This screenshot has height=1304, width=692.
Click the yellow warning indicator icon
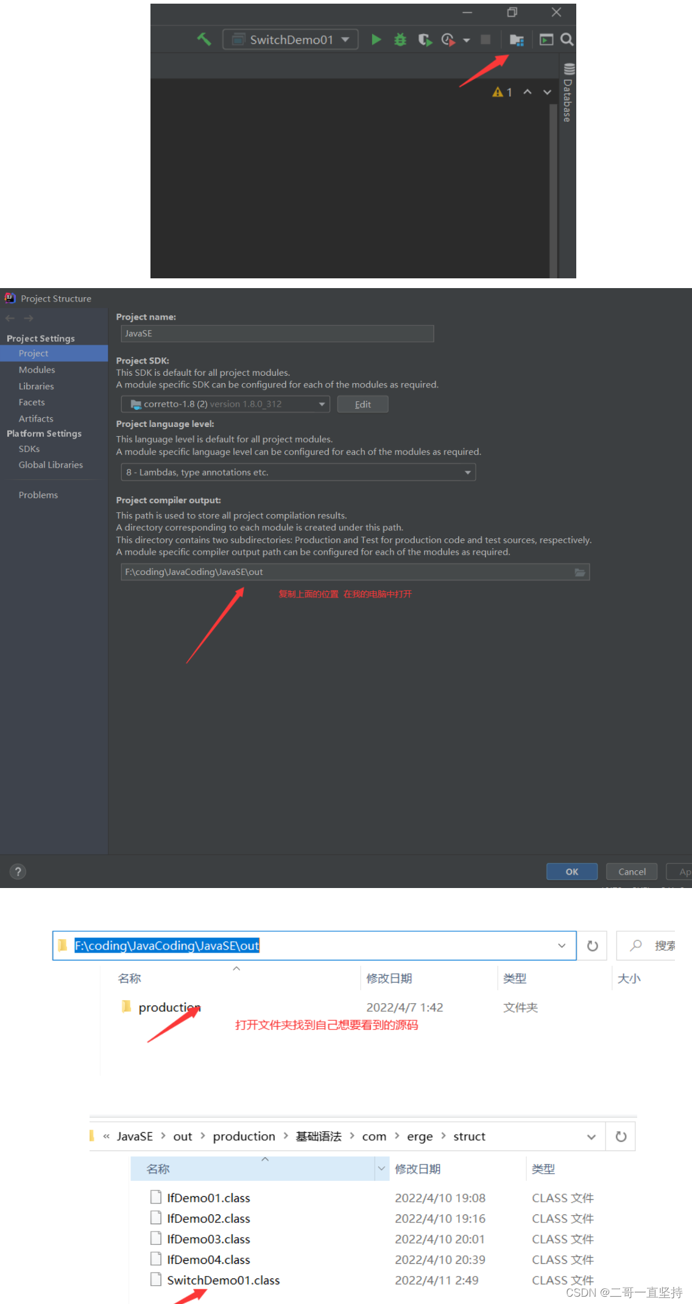[x=498, y=92]
